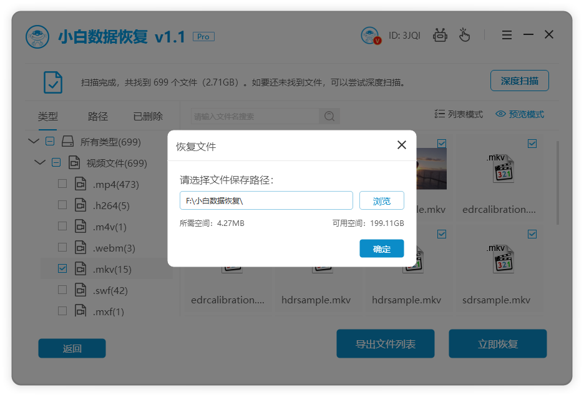584x397 pixels.
Task: Click the pointing hand icon in the title bar
Action: pos(464,36)
